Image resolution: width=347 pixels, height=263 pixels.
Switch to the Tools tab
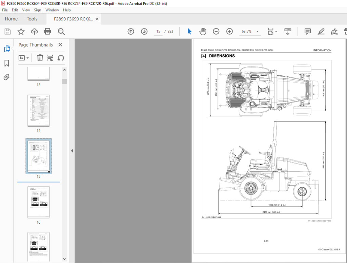point(32,19)
